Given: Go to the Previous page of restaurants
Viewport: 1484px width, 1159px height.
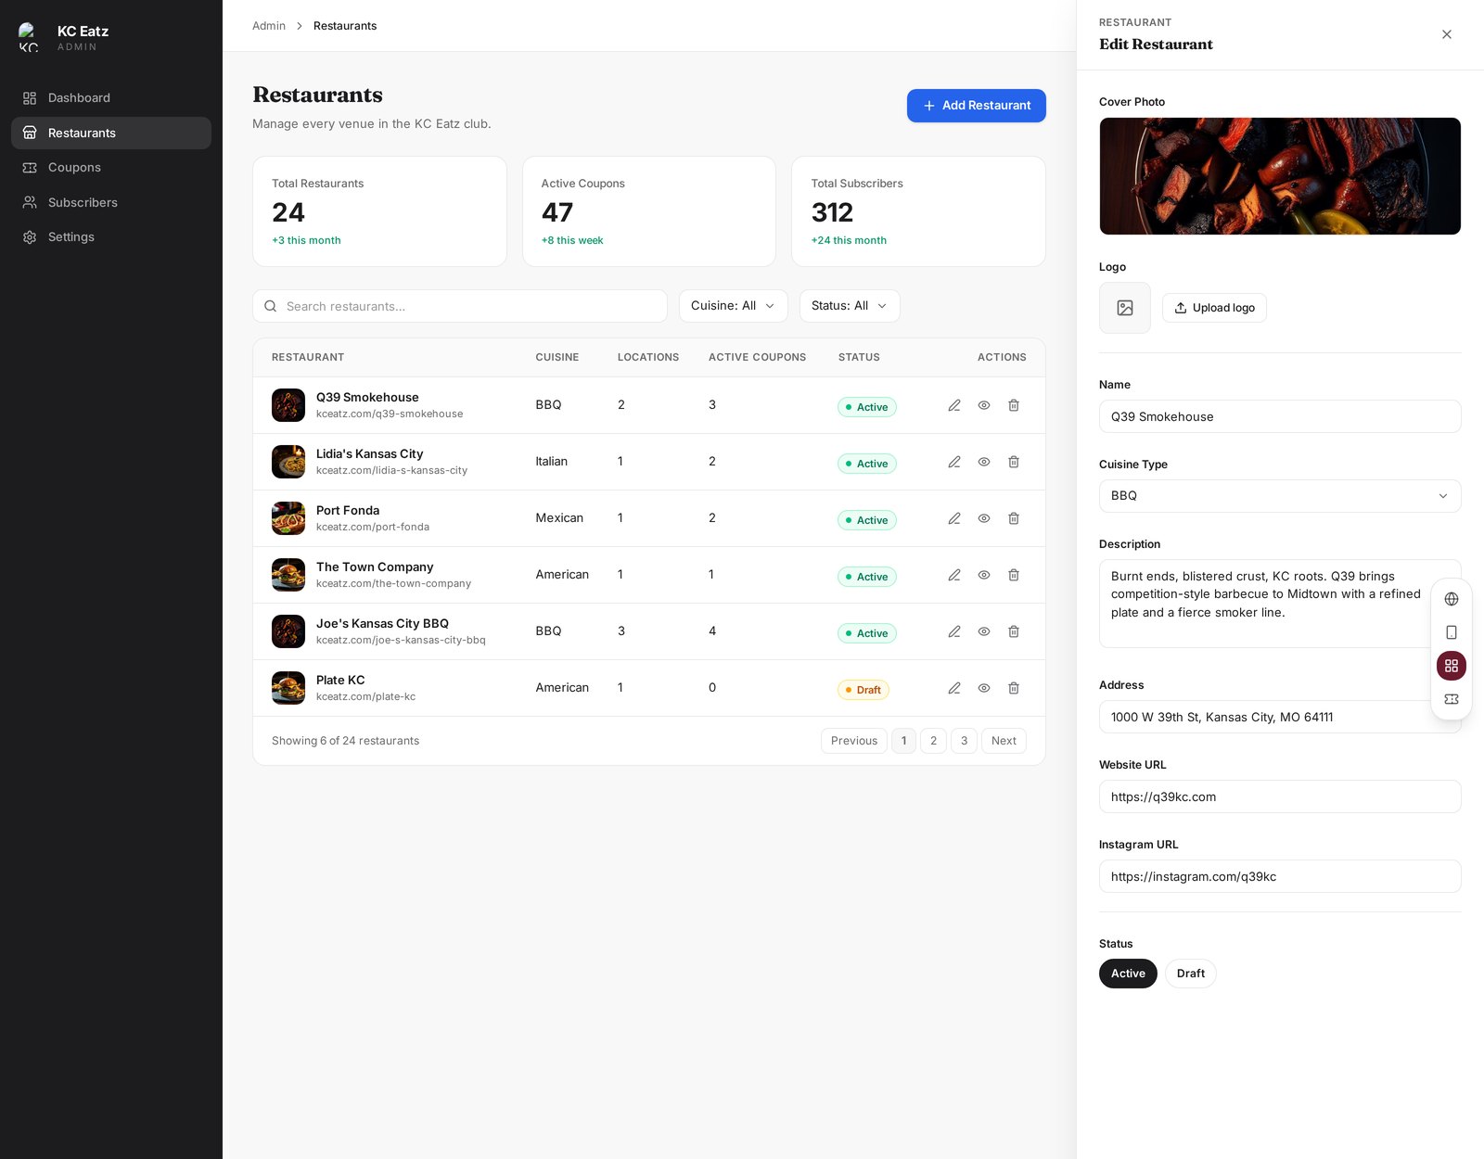Looking at the screenshot, I should (854, 741).
